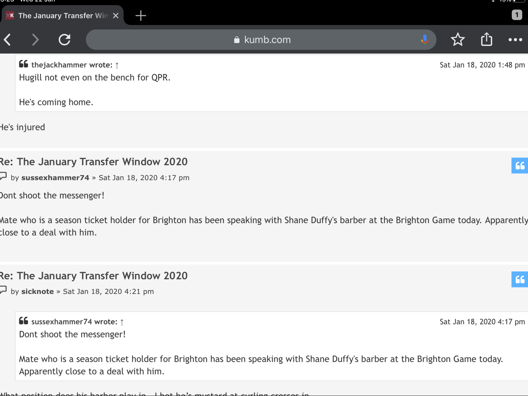
Task: Tap post icon beside sussexhammer74's byline
Action: (x=3, y=176)
